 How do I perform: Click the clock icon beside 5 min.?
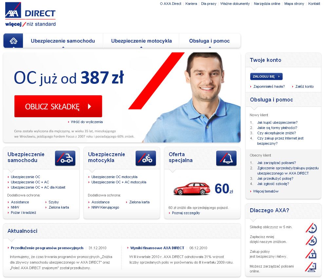tap(312, 228)
